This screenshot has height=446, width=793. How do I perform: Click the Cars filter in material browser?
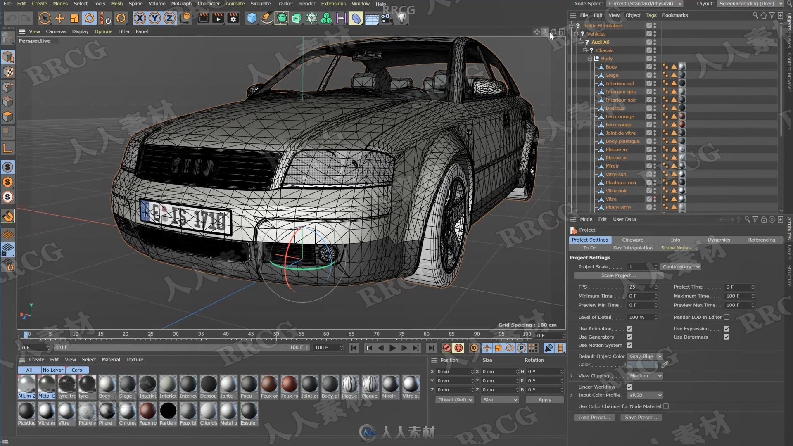pos(77,370)
